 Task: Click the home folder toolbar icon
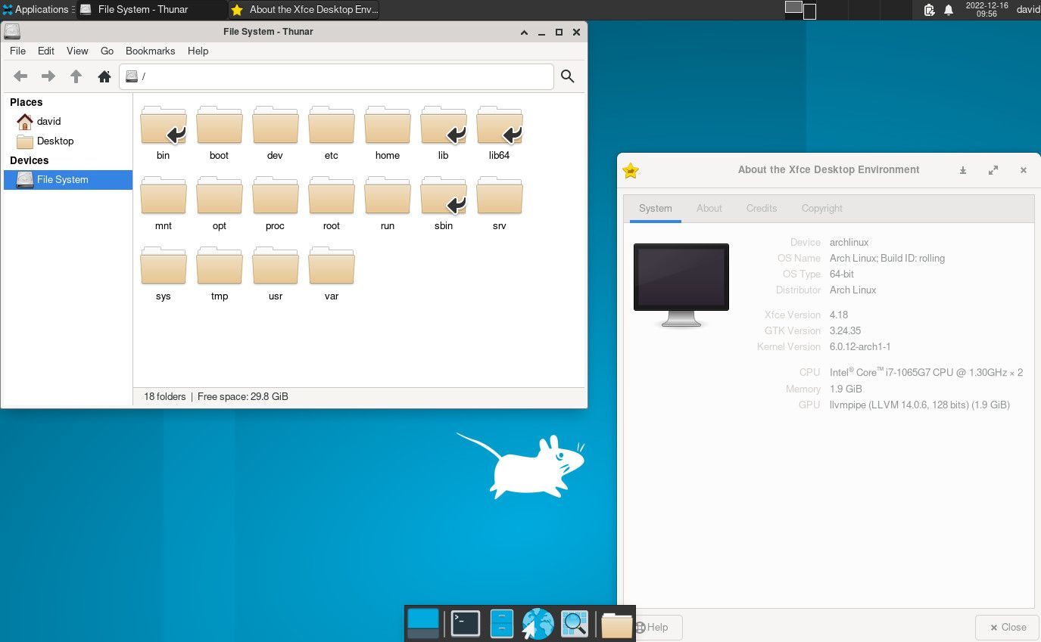tap(104, 76)
